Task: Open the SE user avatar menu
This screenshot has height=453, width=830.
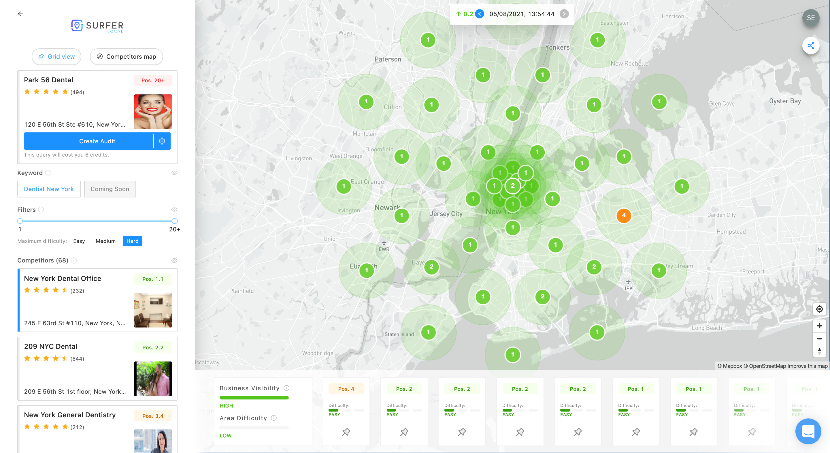Action: coord(811,18)
